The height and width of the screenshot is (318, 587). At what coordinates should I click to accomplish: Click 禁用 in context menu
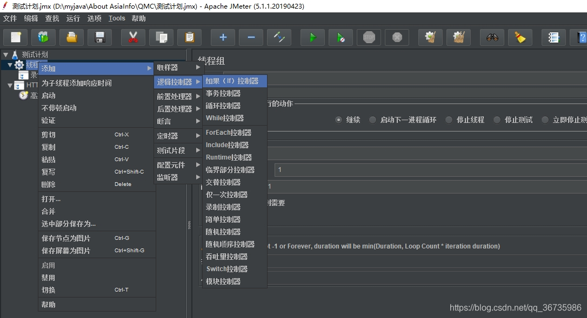97,278
